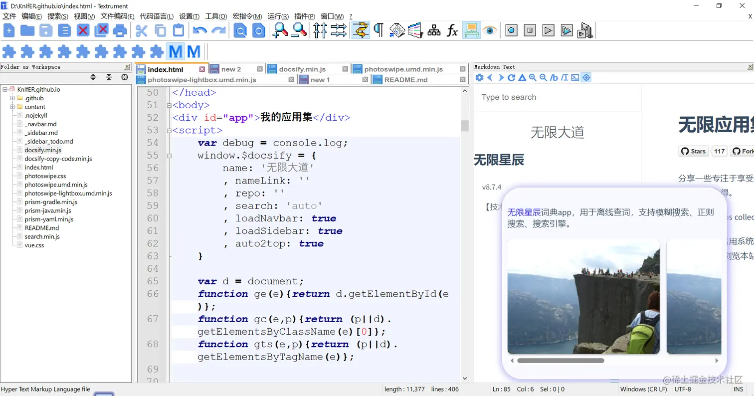Expand the content folder node
The image size is (754, 396).
click(11, 106)
